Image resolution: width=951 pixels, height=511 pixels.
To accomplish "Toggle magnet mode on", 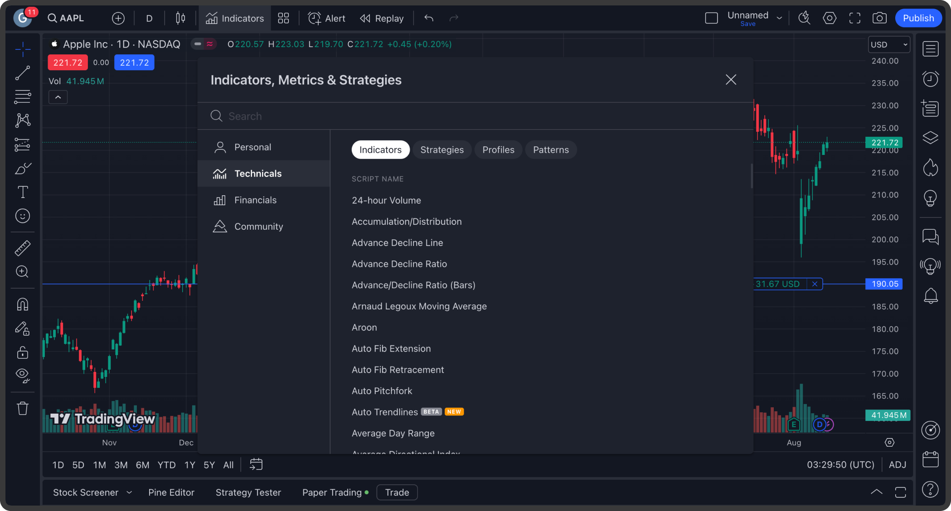I will click(x=23, y=304).
